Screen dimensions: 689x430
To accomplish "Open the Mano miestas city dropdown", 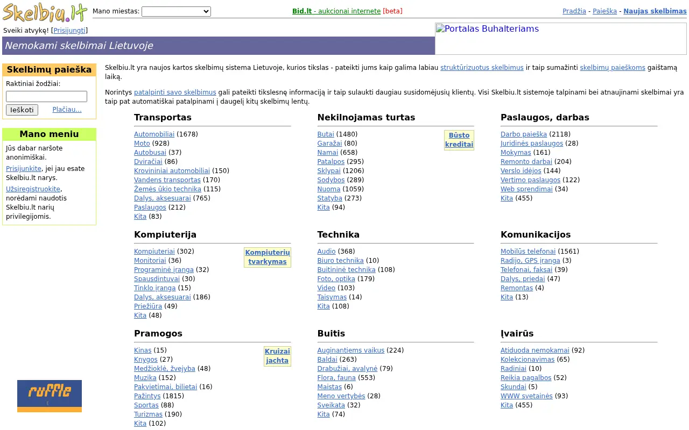I will 176,11.
